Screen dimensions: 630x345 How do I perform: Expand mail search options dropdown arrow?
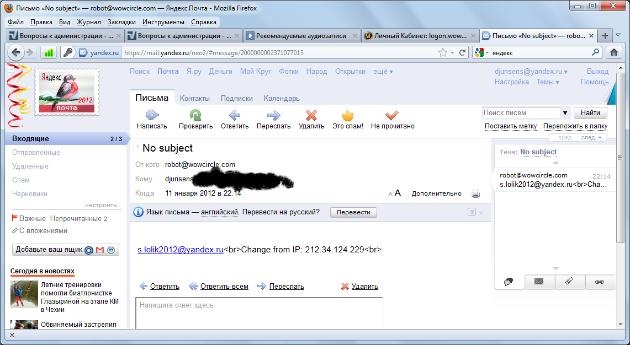click(x=565, y=113)
